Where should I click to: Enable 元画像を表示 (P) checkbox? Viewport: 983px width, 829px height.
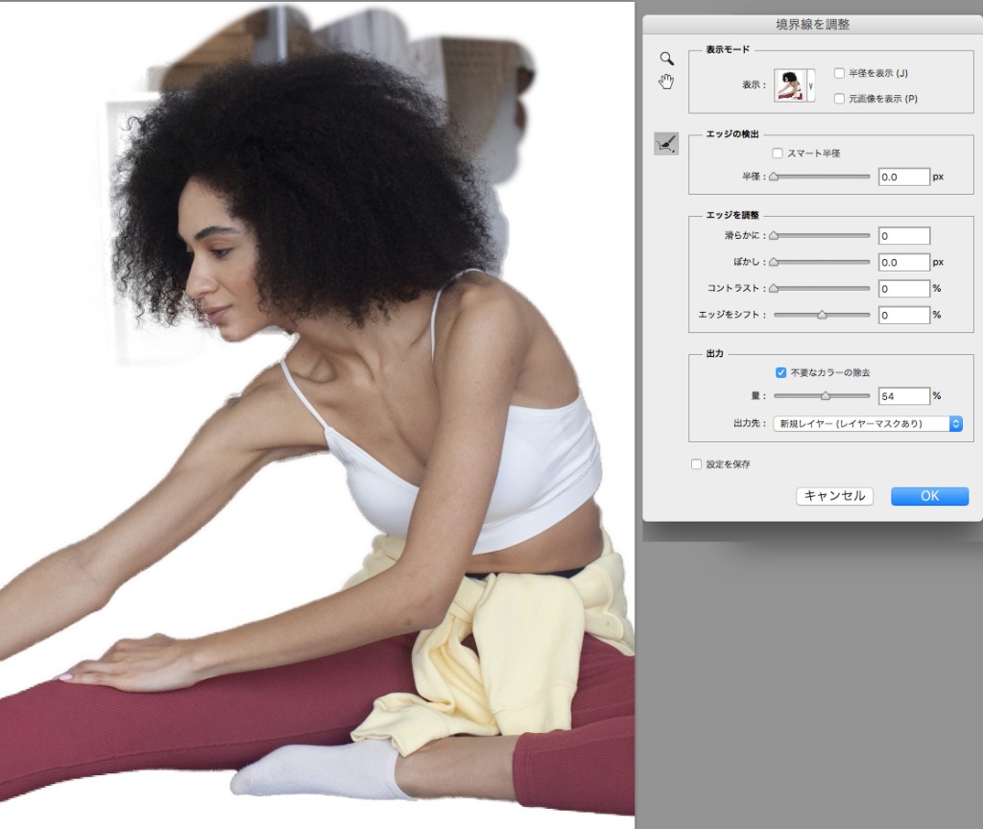click(839, 99)
